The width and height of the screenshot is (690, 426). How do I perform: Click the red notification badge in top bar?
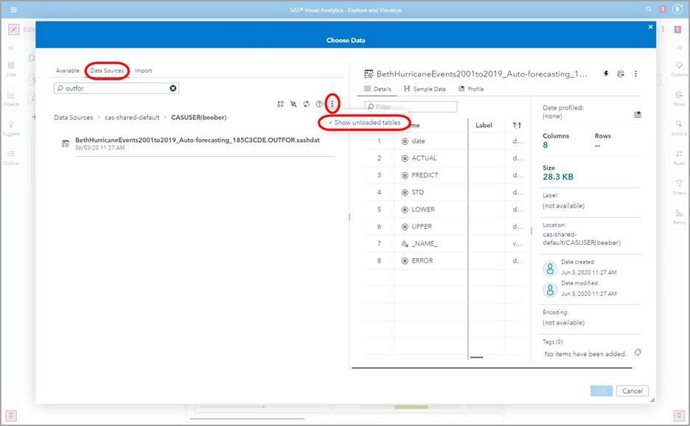click(x=662, y=10)
